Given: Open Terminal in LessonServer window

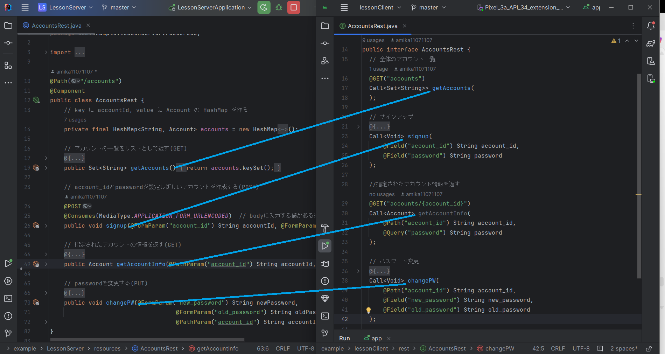Looking at the screenshot, I should (8, 298).
